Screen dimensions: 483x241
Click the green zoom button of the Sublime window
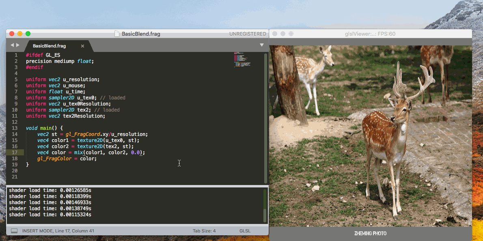28,34
